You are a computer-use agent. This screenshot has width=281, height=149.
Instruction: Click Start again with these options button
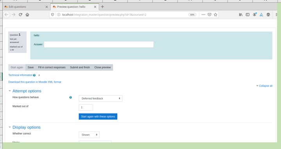tap(98, 117)
